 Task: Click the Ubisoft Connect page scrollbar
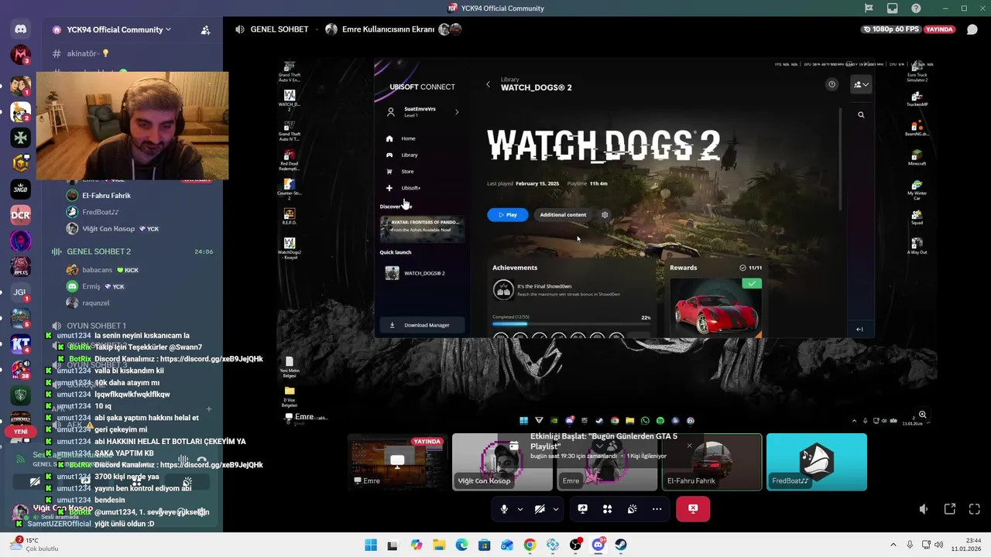pyautogui.click(x=840, y=159)
